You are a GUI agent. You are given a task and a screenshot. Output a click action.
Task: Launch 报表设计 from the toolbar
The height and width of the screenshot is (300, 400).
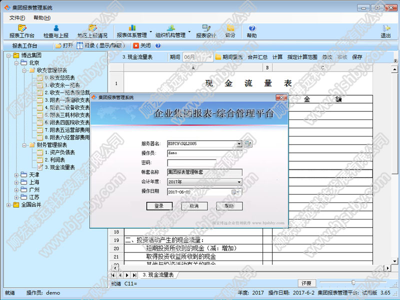tap(206, 31)
